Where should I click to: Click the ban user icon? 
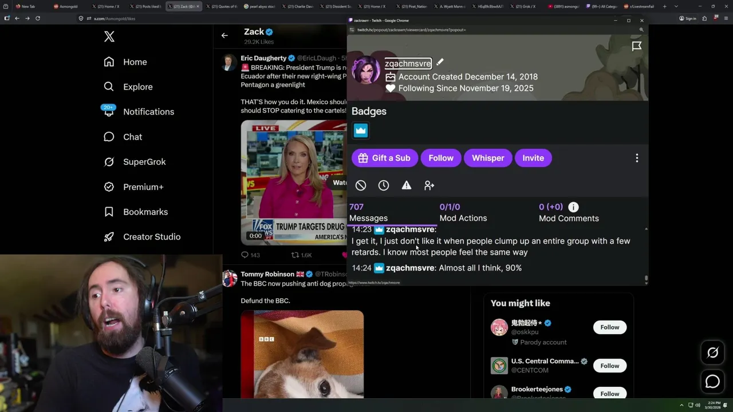[x=361, y=185]
